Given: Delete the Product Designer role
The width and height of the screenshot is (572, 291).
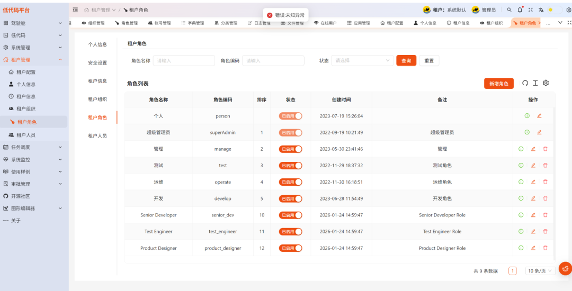Looking at the screenshot, I should [546, 248].
